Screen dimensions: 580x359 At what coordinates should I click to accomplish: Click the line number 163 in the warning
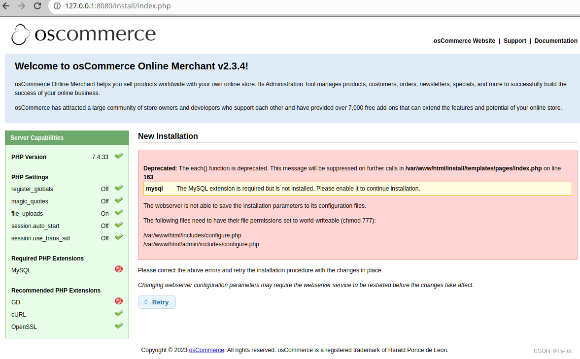click(148, 177)
